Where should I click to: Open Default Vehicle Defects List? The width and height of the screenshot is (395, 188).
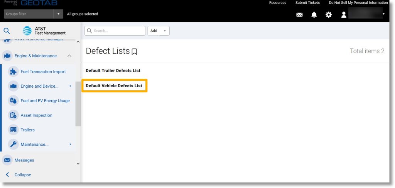point(114,86)
